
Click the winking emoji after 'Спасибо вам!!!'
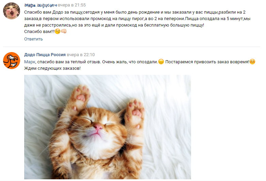click(x=58, y=31)
